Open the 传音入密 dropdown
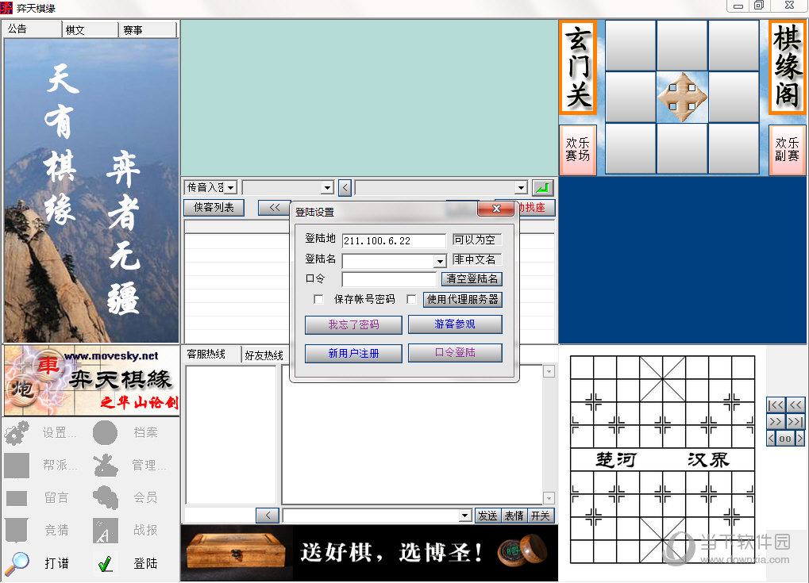 click(x=230, y=188)
